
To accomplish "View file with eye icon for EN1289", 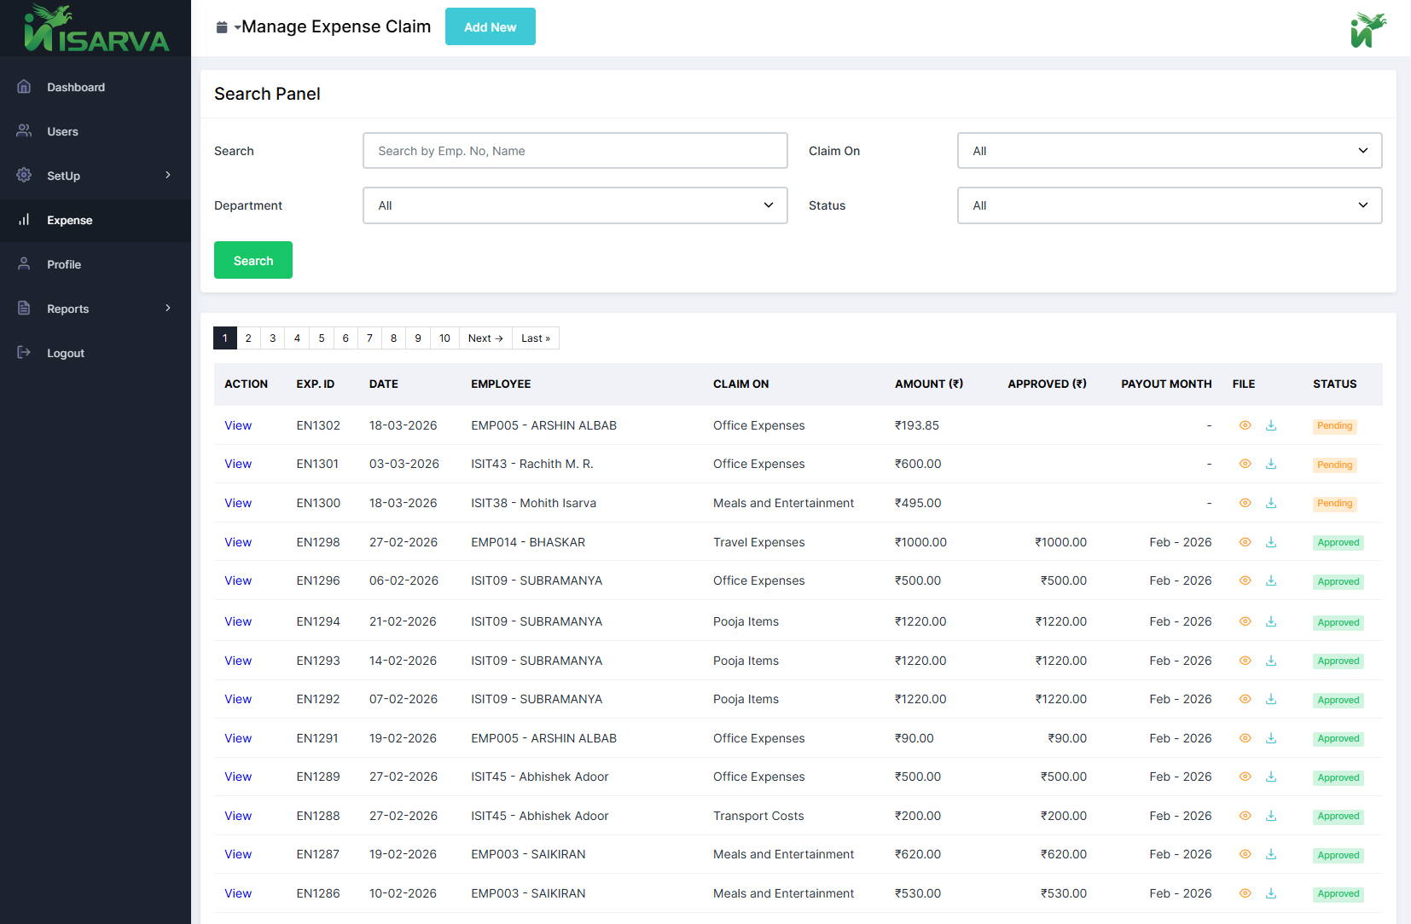I will pyautogui.click(x=1245, y=777).
